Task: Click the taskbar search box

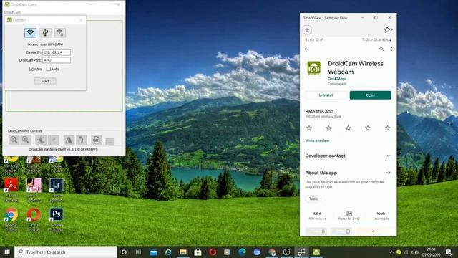Action: click(65, 252)
